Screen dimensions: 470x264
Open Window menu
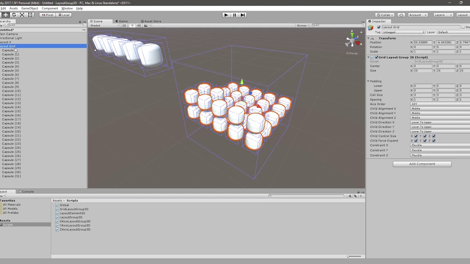click(67, 8)
